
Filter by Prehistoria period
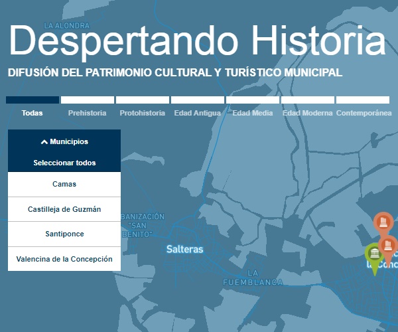pyautogui.click(x=87, y=113)
